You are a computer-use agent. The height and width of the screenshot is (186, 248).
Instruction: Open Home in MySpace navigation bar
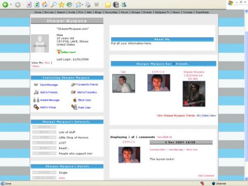(38, 12)
